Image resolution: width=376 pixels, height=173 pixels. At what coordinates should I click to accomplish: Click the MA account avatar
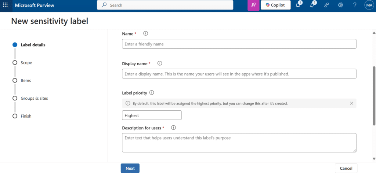(x=369, y=5)
